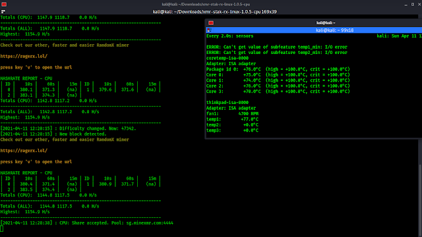Click the 'coretemp-isa-0000' line
Screen dimensions: 422x237
(227, 58)
